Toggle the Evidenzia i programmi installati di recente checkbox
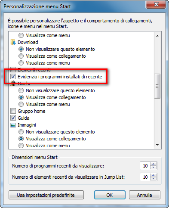Viewport: 169px width, 208px height. coord(13,77)
